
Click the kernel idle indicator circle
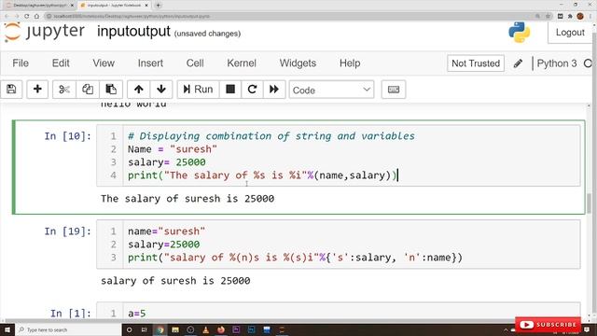(x=589, y=63)
